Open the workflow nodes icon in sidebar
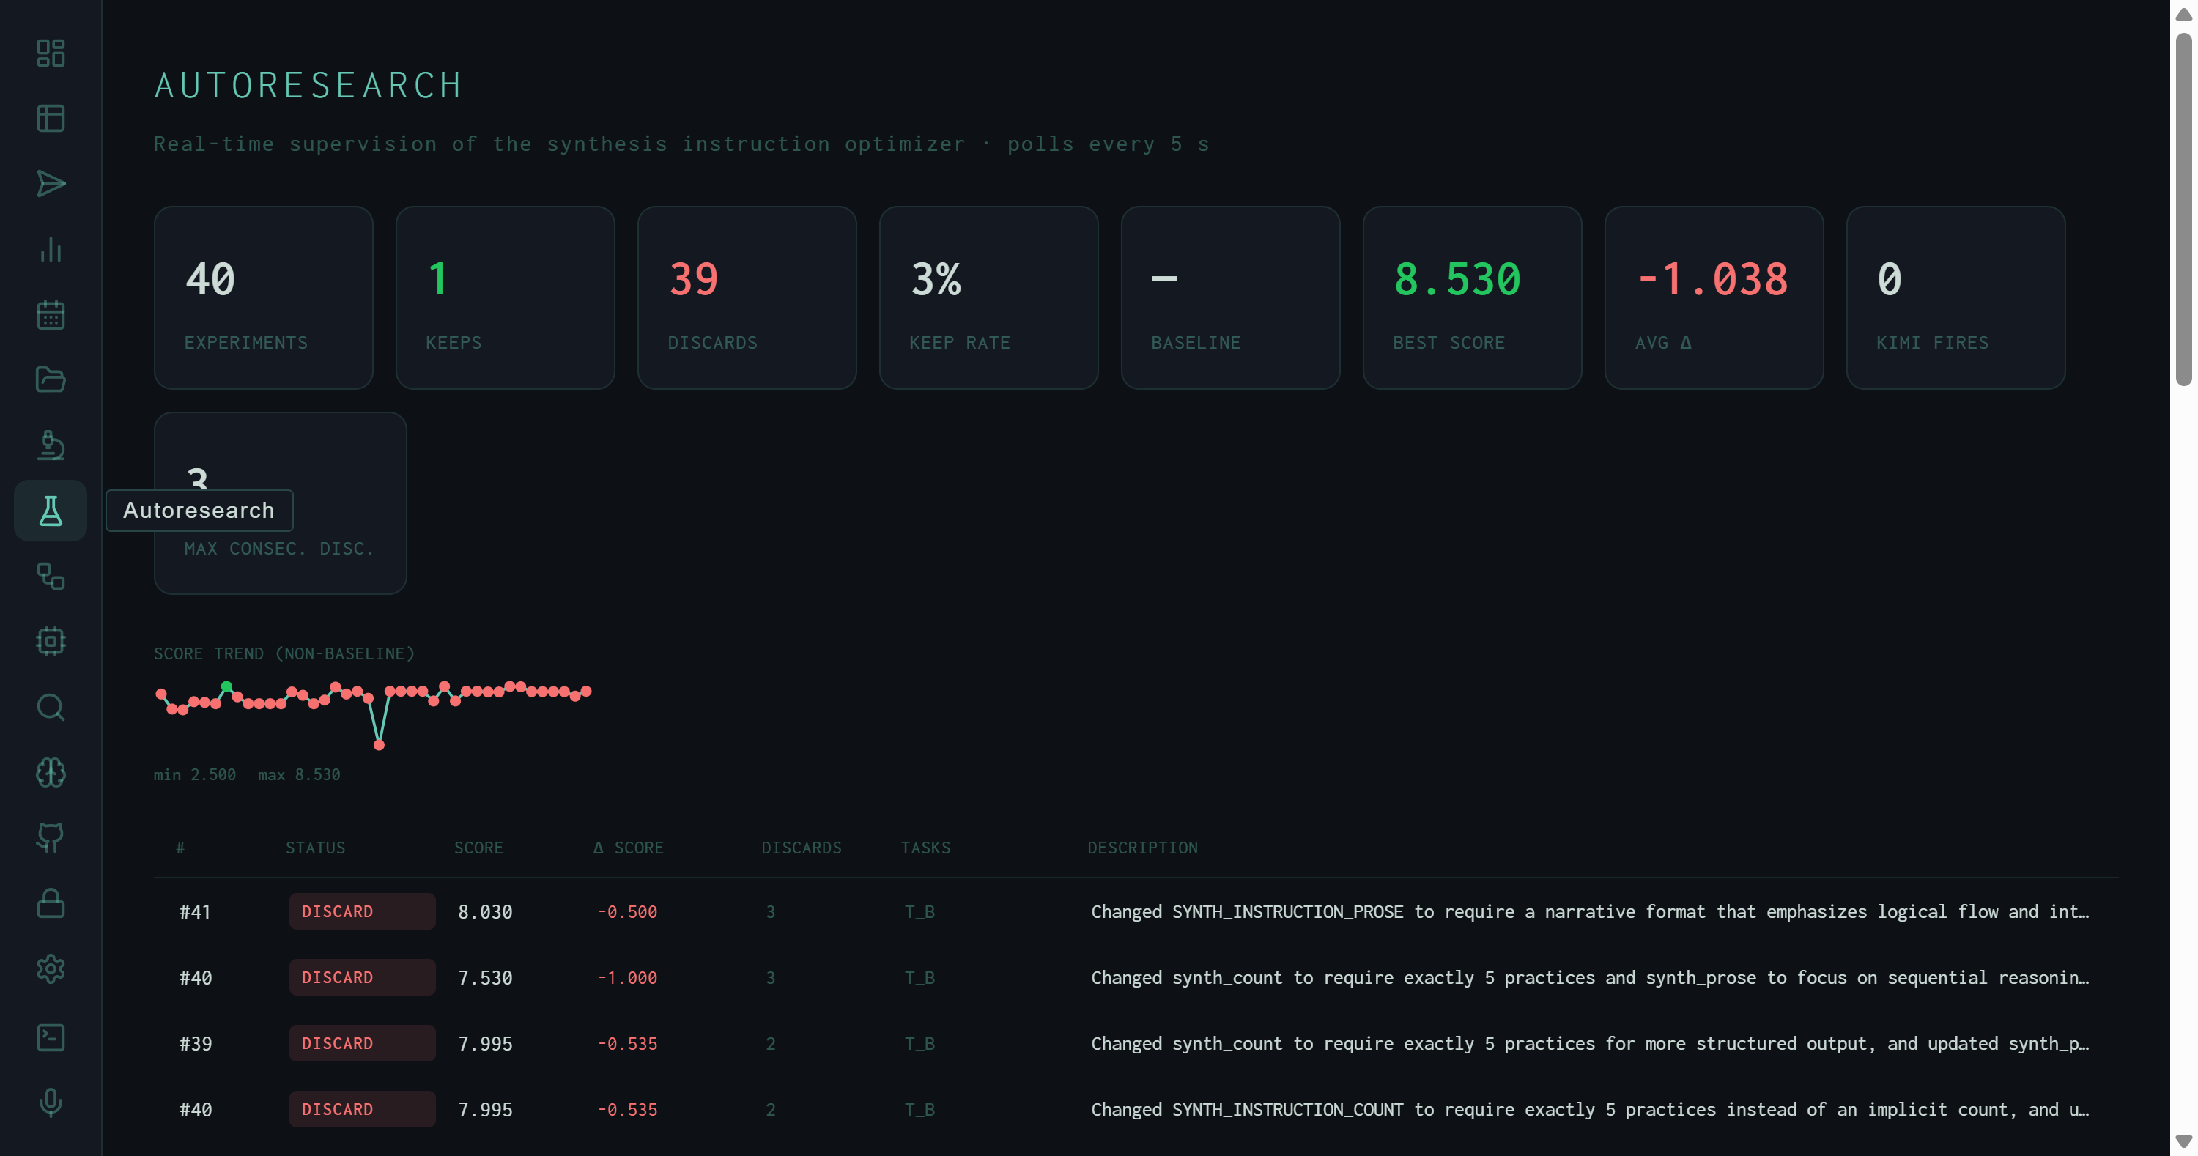This screenshot has height=1156, width=2198. [x=51, y=576]
